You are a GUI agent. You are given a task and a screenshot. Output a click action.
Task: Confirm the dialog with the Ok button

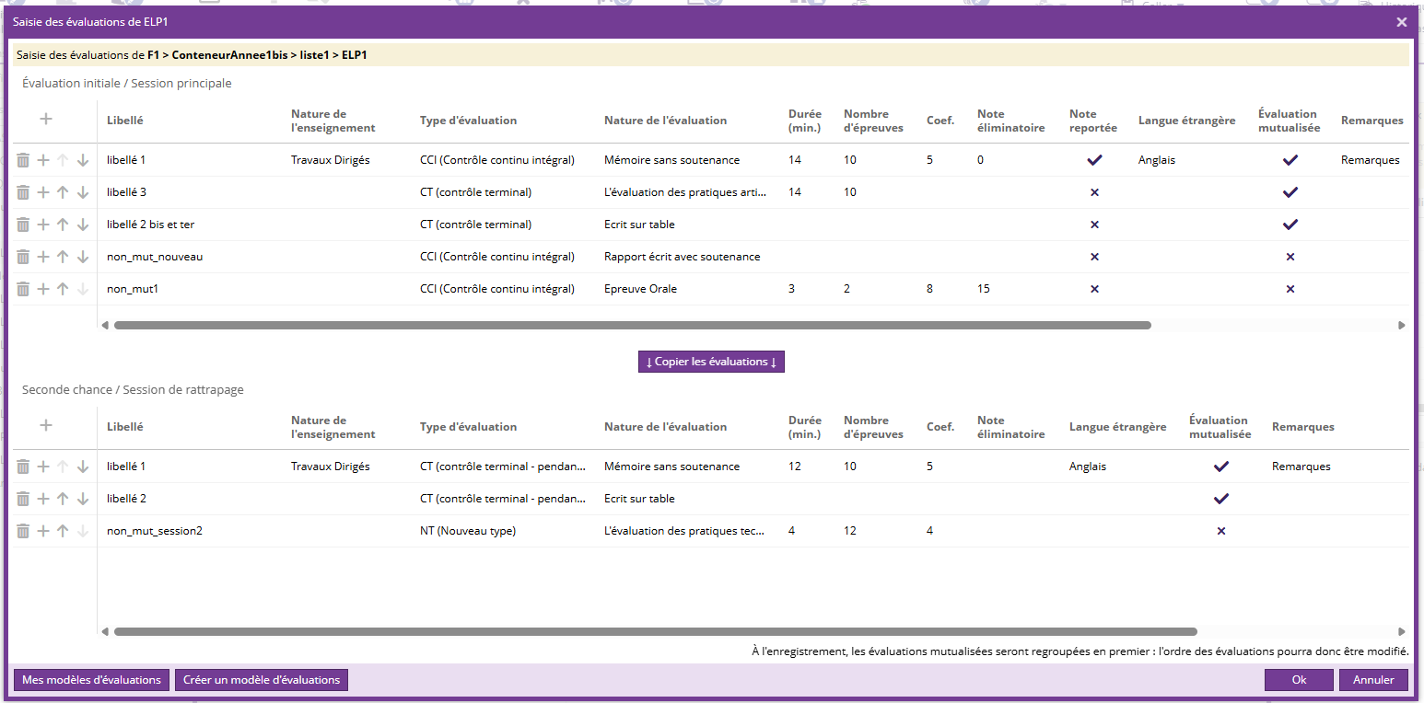(x=1299, y=680)
